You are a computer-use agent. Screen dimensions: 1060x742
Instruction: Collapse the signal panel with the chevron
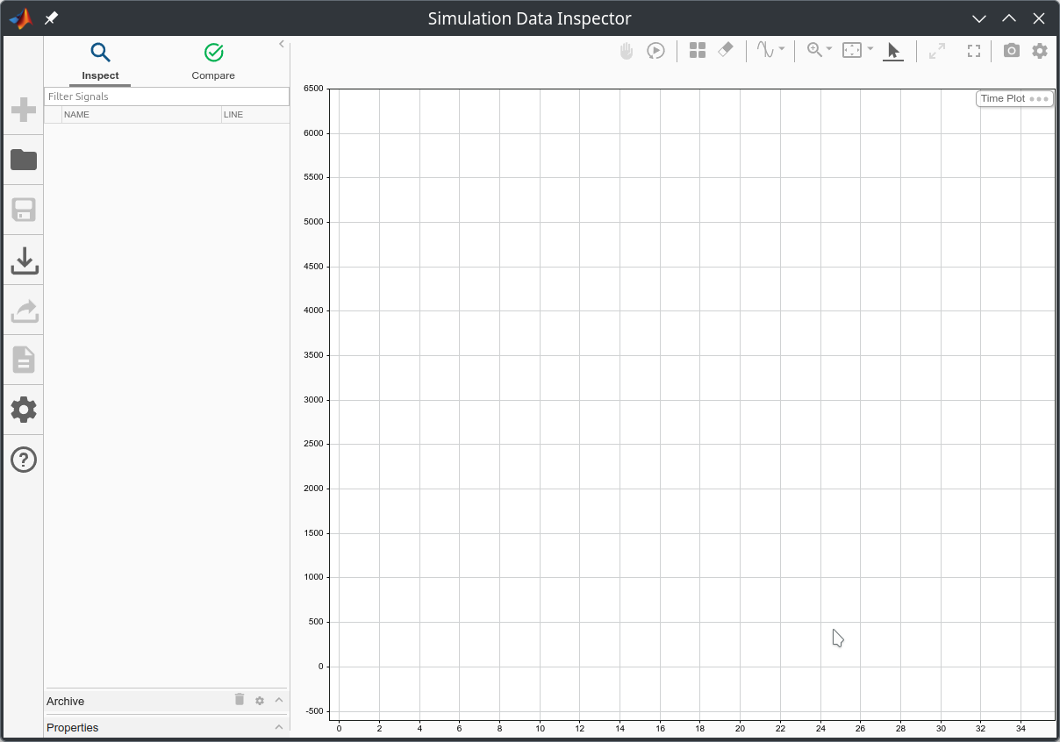tap(282, 44)
